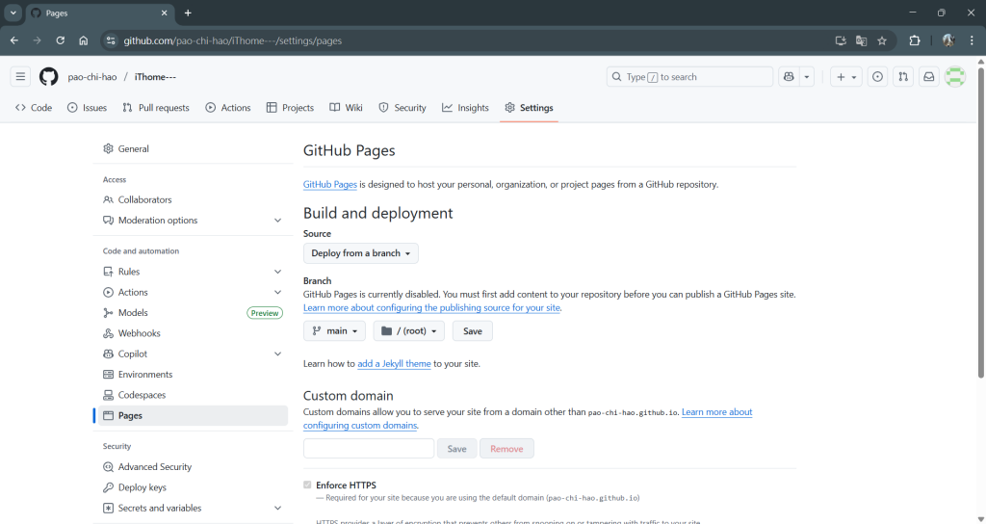
Task: Toggle the Enforce HTTPS checkbox
Action: 307,485
